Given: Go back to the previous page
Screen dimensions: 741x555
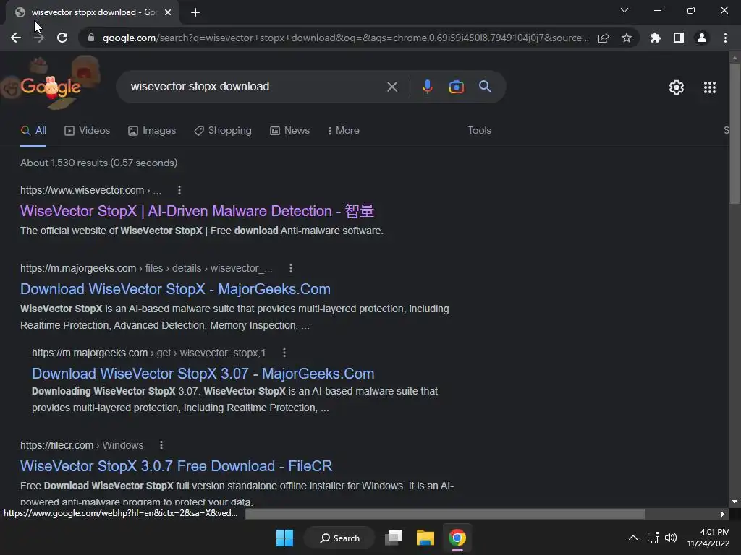Looking at the screenshot, I should [16, 38].
